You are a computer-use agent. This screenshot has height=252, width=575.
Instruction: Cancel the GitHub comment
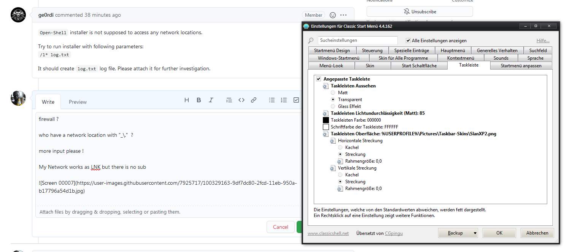pos(280,227)
